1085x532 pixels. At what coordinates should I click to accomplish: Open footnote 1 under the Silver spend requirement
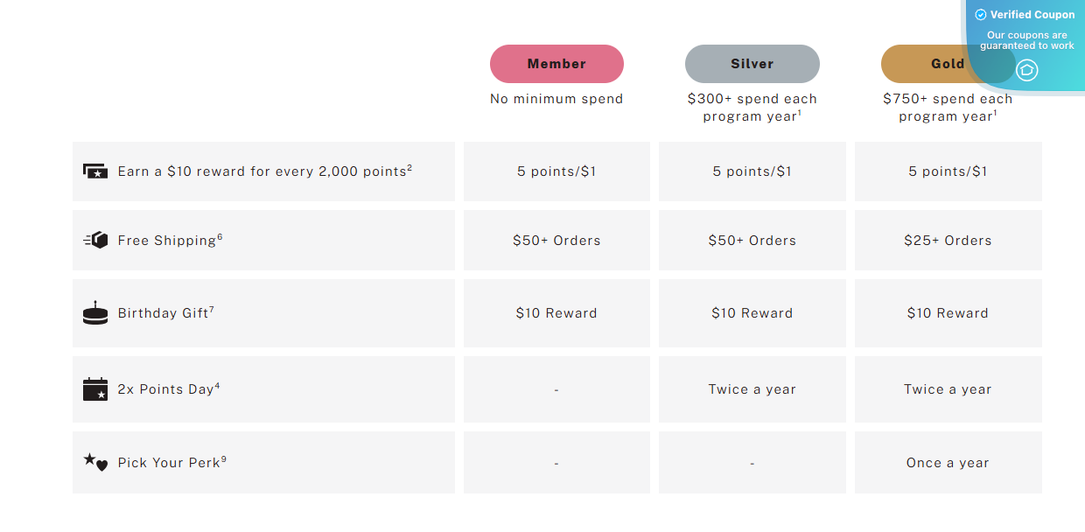point(800,112)
